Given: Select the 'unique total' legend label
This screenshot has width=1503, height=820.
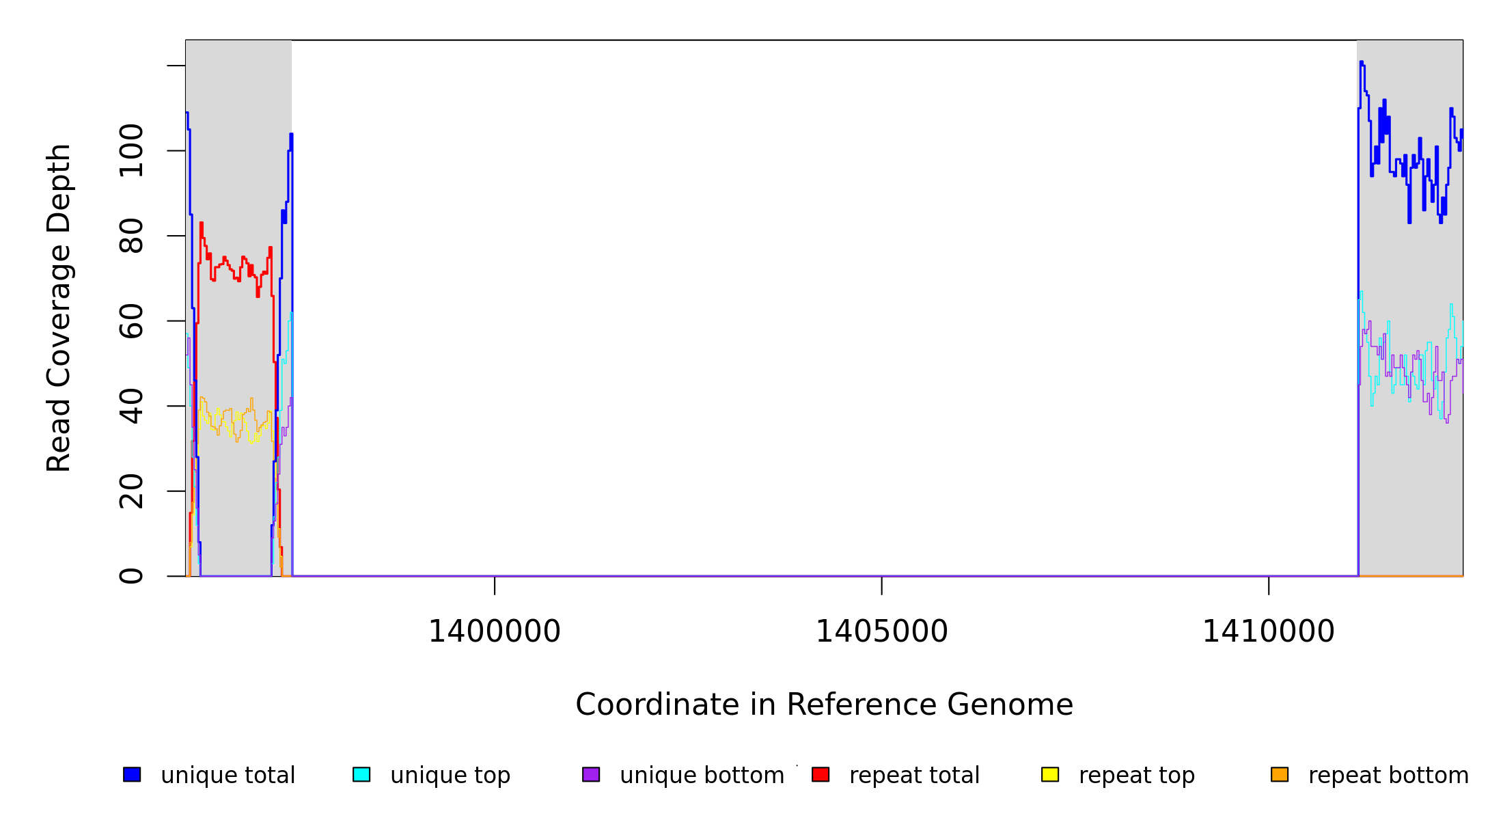Looking at the screenshot, I should coord(227,776).
